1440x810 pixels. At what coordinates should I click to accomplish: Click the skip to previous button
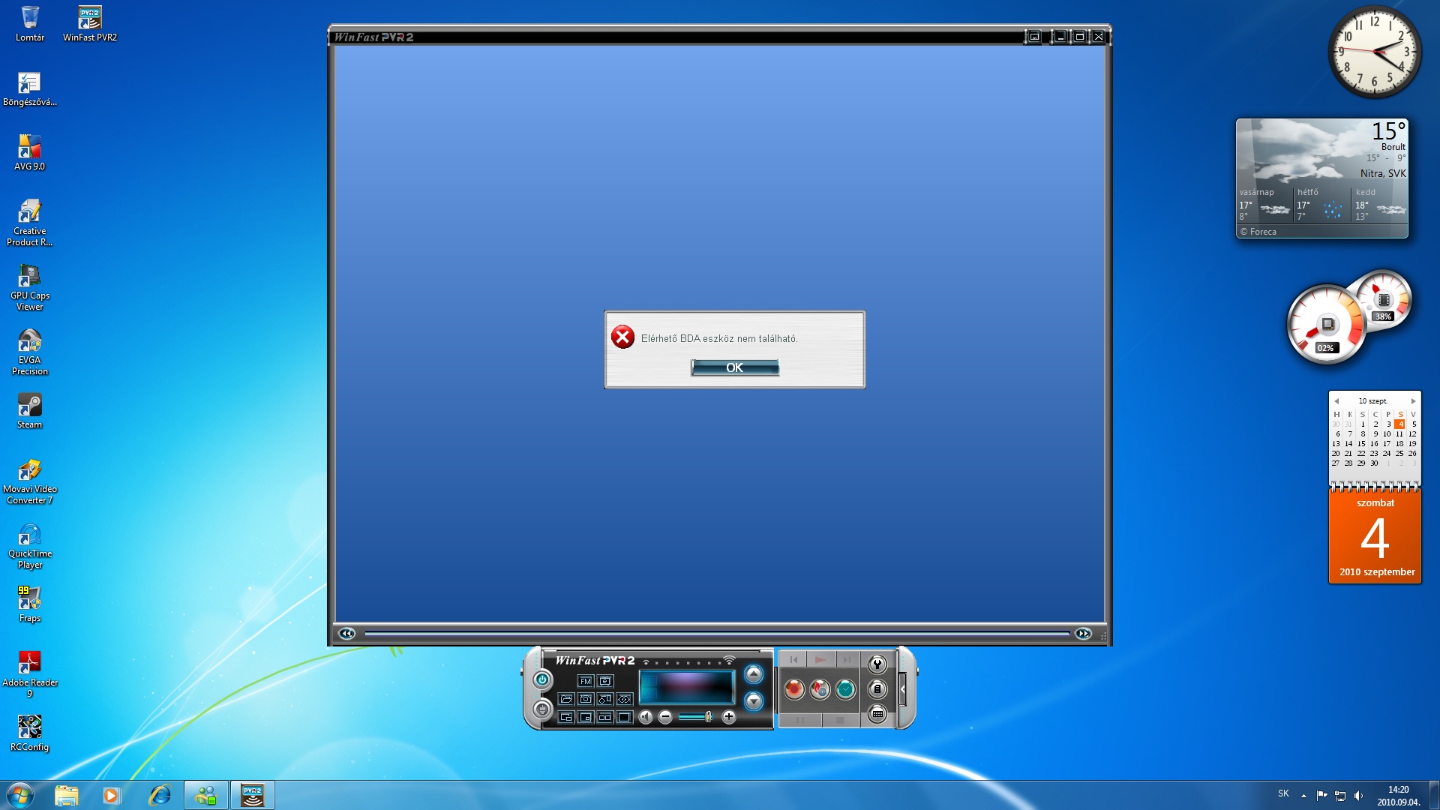(793, 660)
